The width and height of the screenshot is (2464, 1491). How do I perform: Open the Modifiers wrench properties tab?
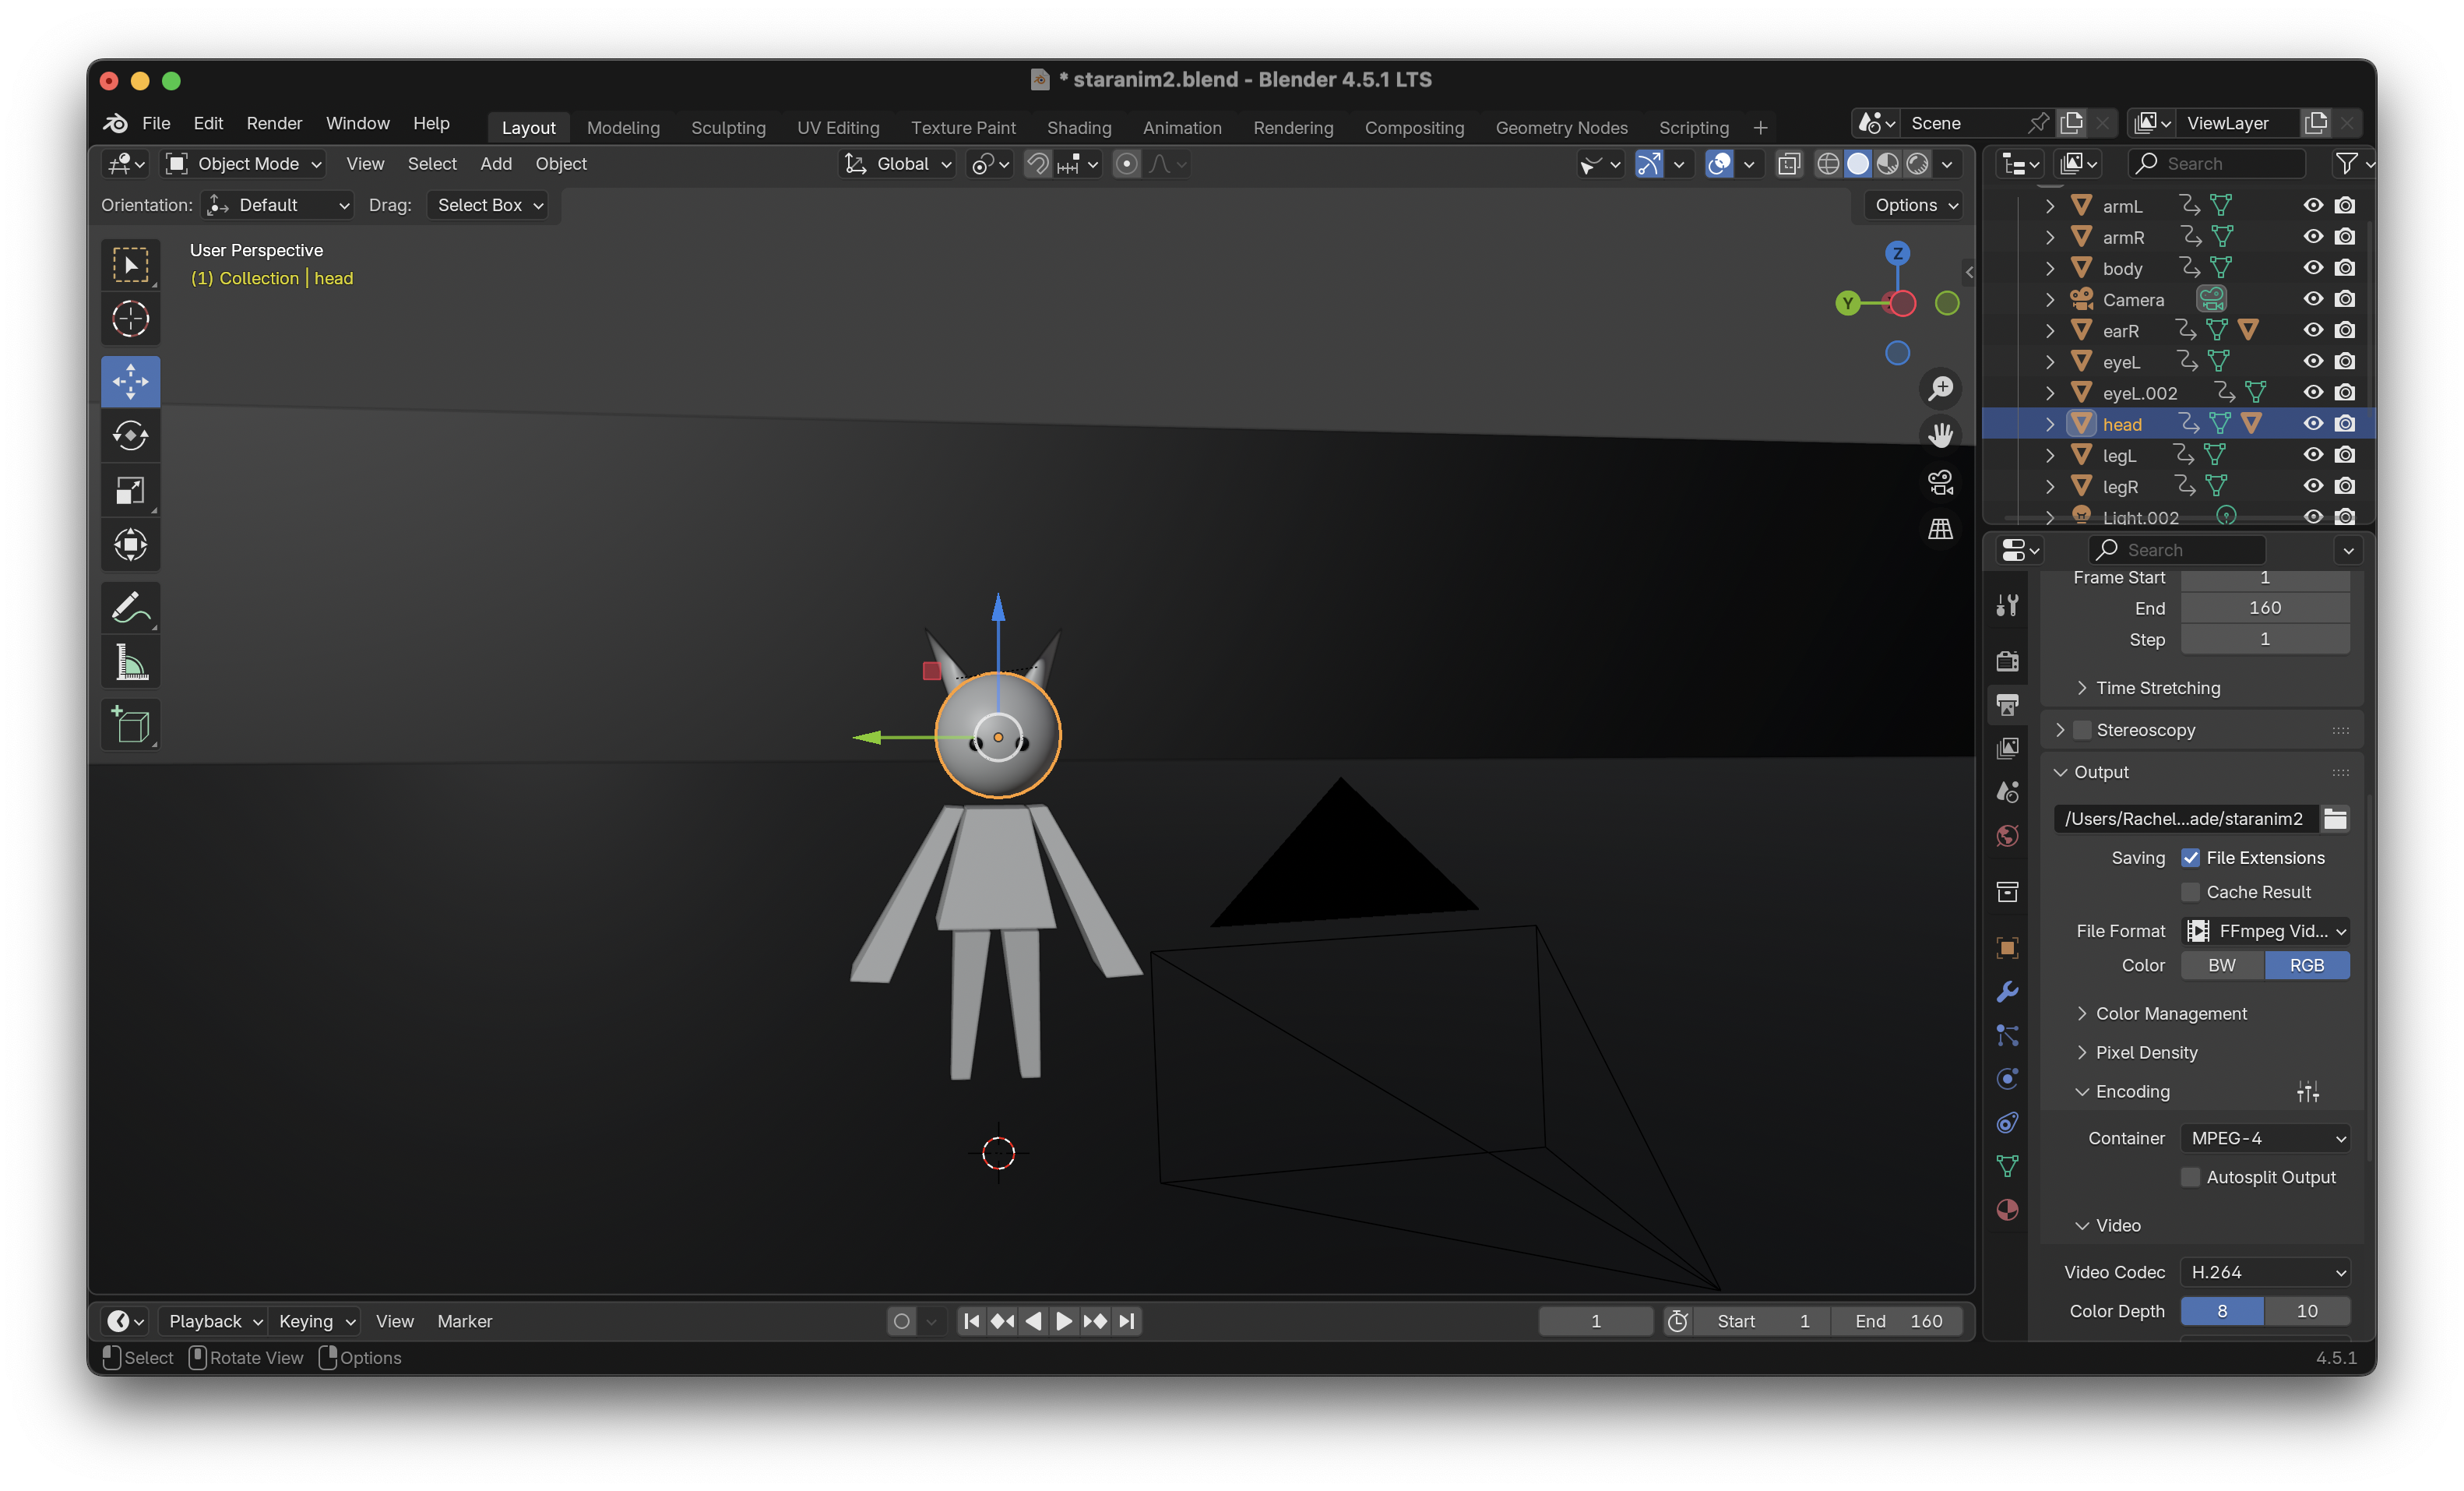click(2007, 991)
